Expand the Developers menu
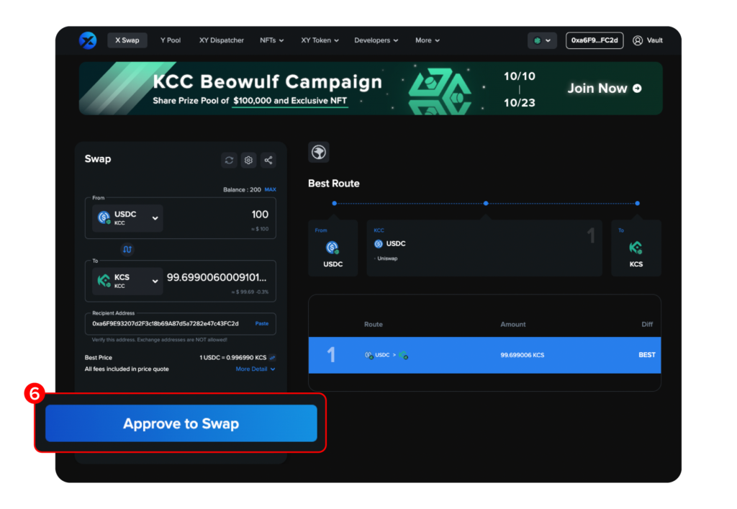737x509 pixels. [x=376, y=40]
